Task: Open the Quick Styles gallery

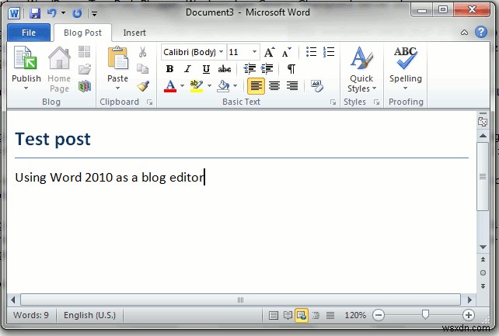Action: [x=361, y=69]
